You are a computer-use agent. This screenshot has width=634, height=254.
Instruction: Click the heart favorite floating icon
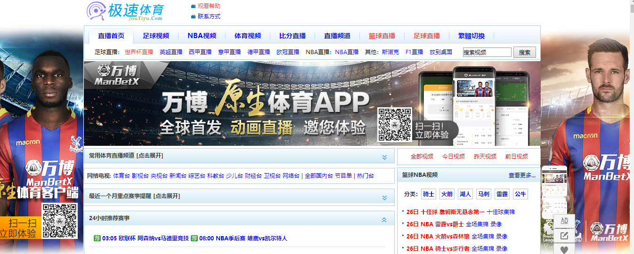tap(564, 249)
